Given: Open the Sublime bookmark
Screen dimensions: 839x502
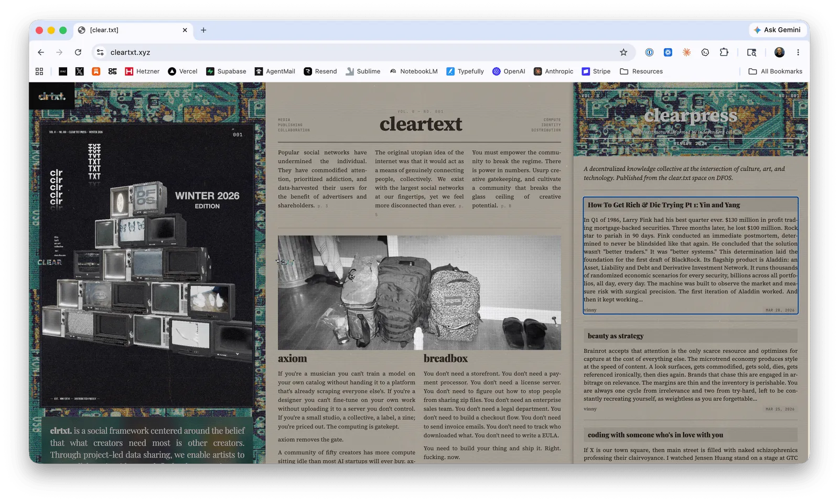Looking at the screenshot, I should (x=363, y=71).
